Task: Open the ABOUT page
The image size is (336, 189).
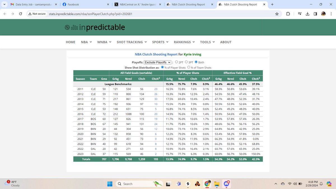Action: point(226,42)
